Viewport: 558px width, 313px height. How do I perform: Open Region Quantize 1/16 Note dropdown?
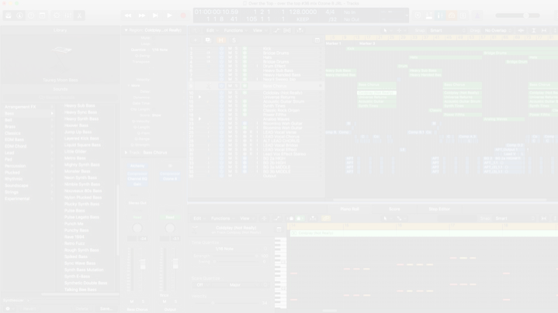168,50
